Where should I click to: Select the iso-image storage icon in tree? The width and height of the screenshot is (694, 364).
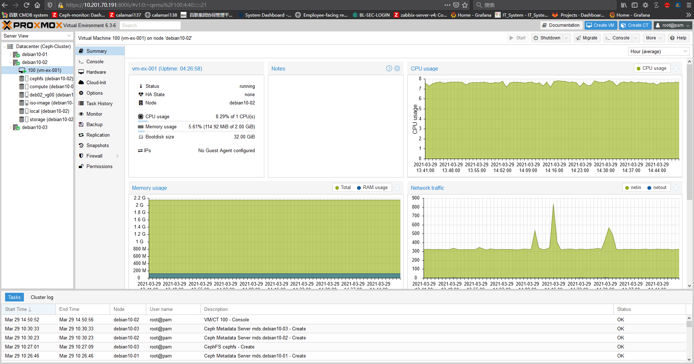point(24,103)
